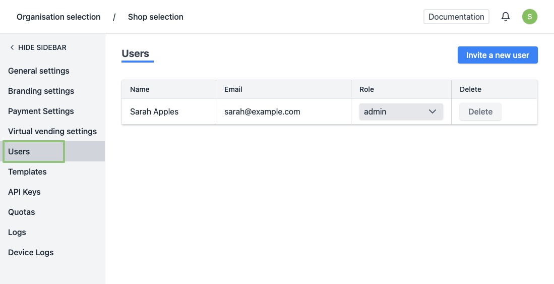554x284 pixels.
Task: Open General settings in sidebar
Action: coord(39,71)
